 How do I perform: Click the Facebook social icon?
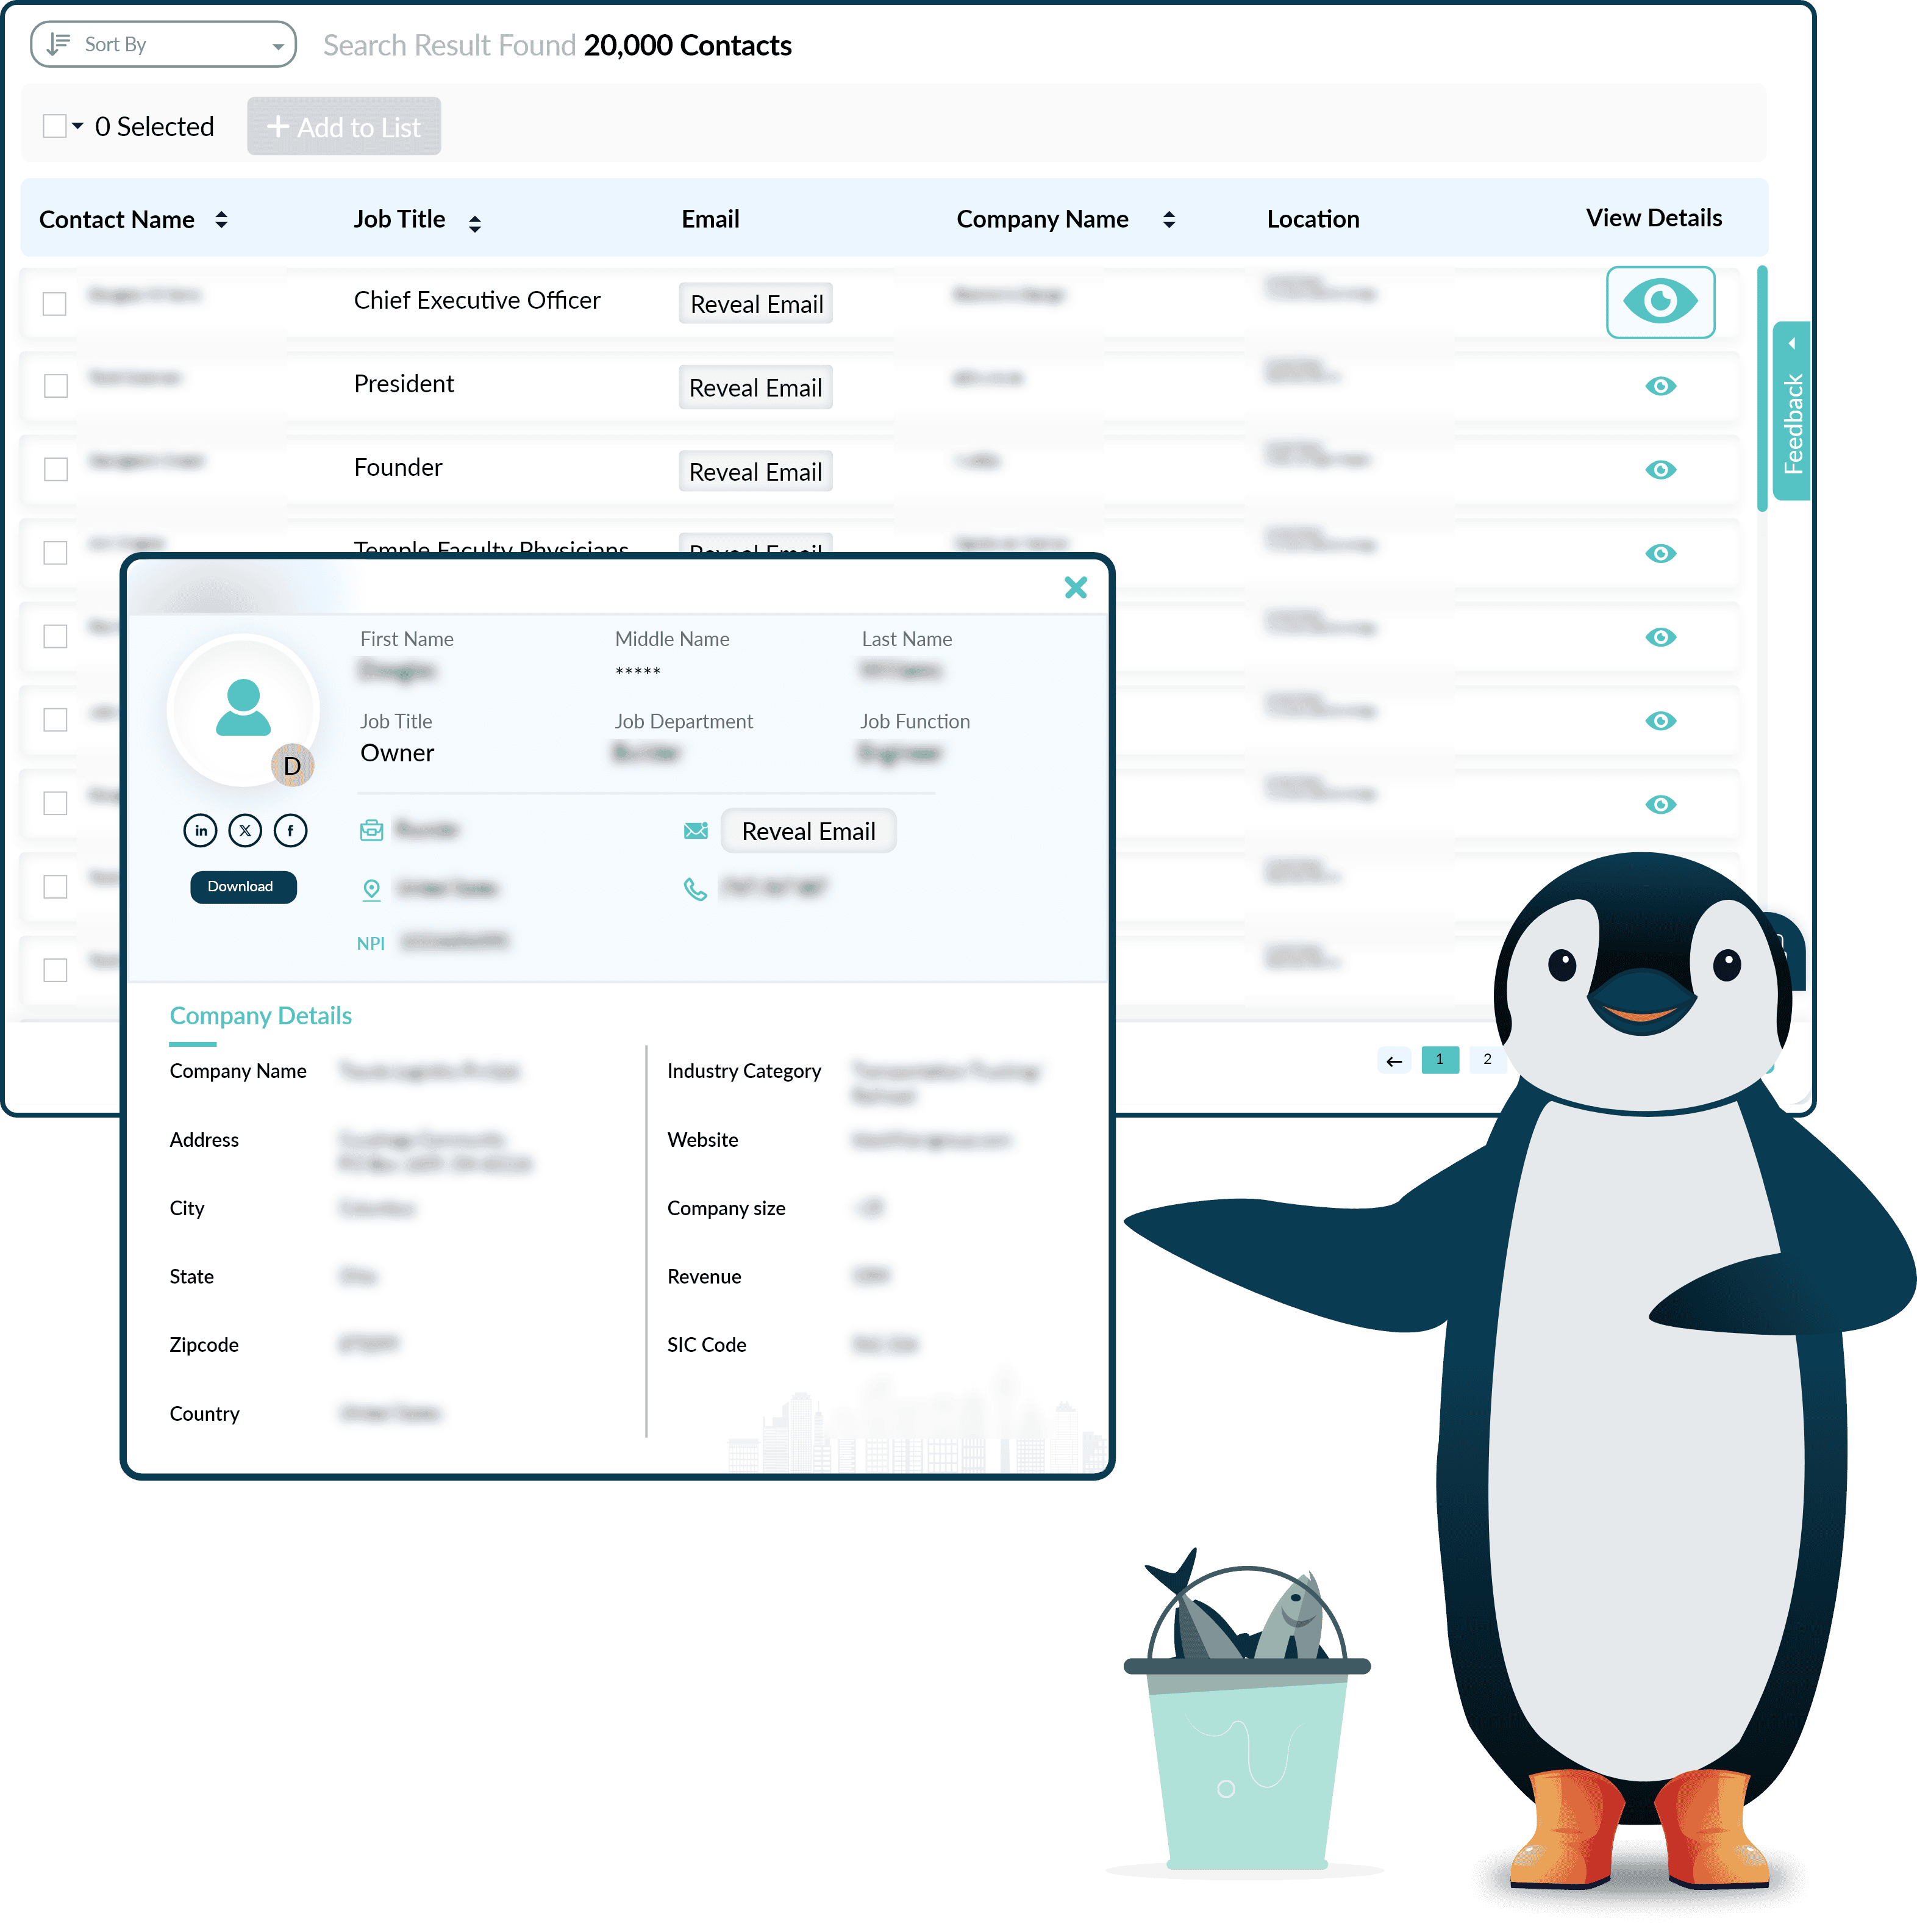click(x=290, y=830)
